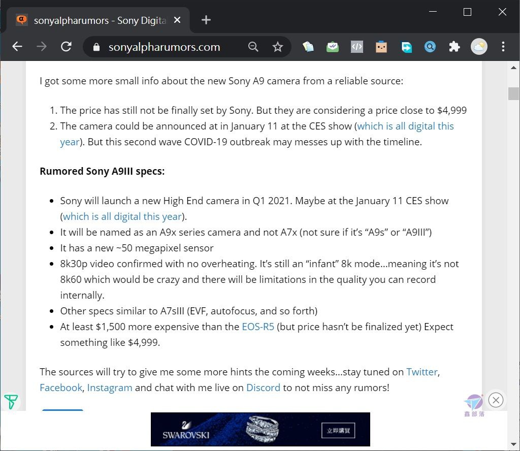
Task: Bookmark this page with the star
Action: pyautogui.click(x=277, y=47)
